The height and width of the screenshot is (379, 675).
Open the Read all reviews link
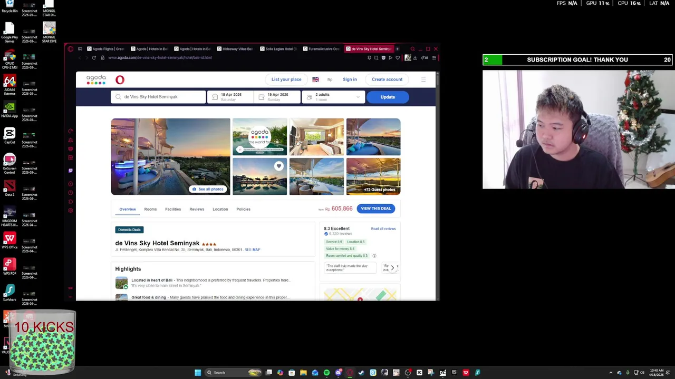tap(383, 229)
